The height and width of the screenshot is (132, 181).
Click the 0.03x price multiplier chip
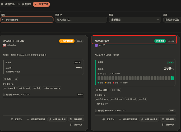point(116,90)
